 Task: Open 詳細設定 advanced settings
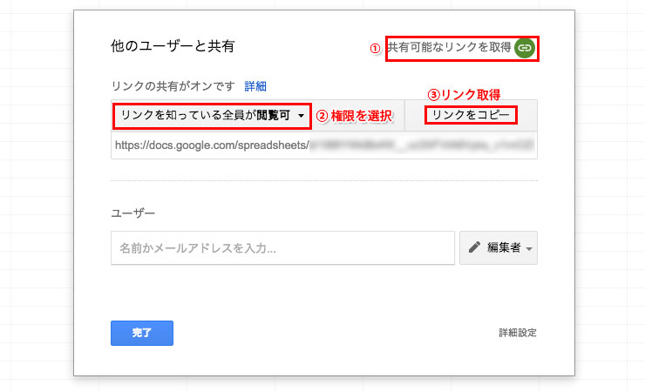518,333
